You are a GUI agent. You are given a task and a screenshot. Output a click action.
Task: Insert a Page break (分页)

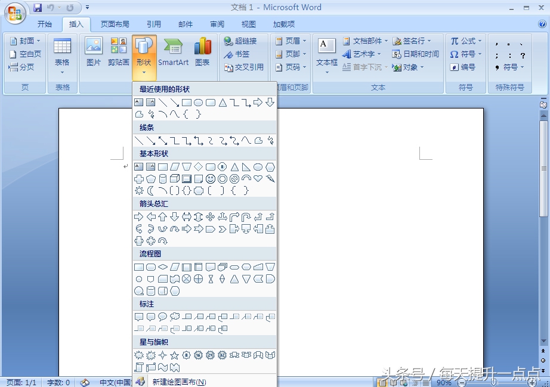pyautogui.click(x=21, y=67)
